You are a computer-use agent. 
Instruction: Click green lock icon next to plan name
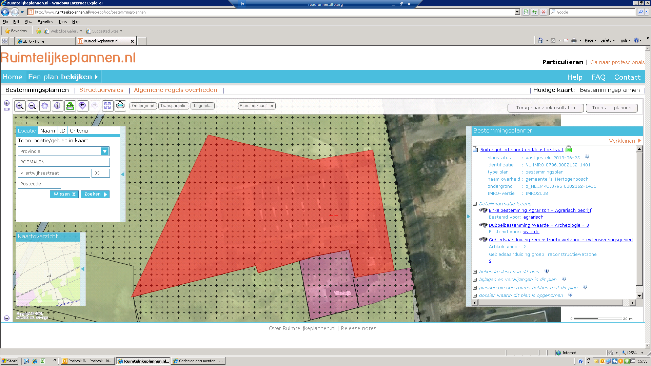(x=569, y=149)
